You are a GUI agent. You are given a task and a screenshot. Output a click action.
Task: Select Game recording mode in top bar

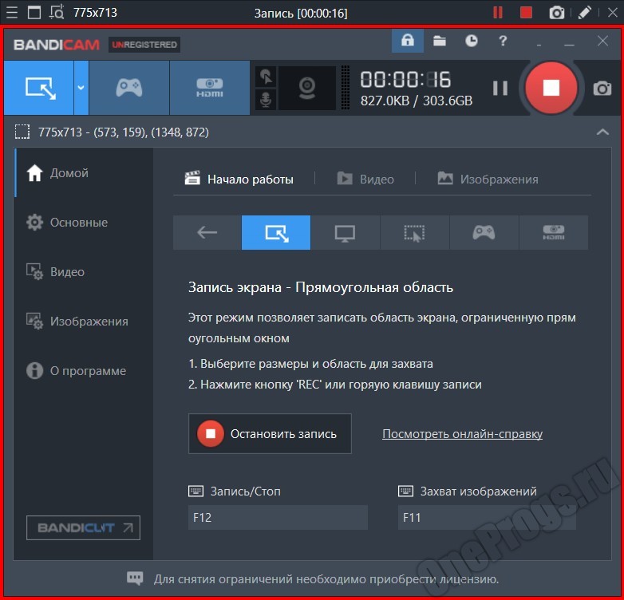(x=129, y=88)
